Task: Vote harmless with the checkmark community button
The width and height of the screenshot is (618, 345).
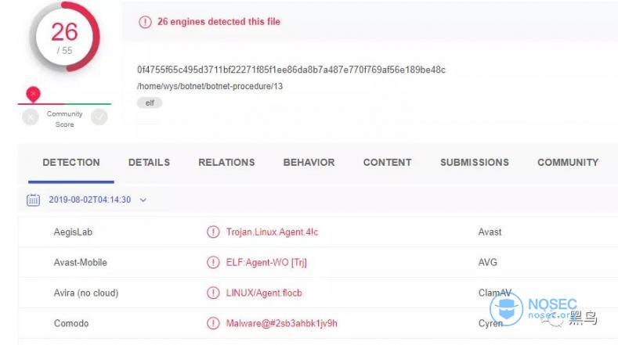Action: (x=99, y=117)
